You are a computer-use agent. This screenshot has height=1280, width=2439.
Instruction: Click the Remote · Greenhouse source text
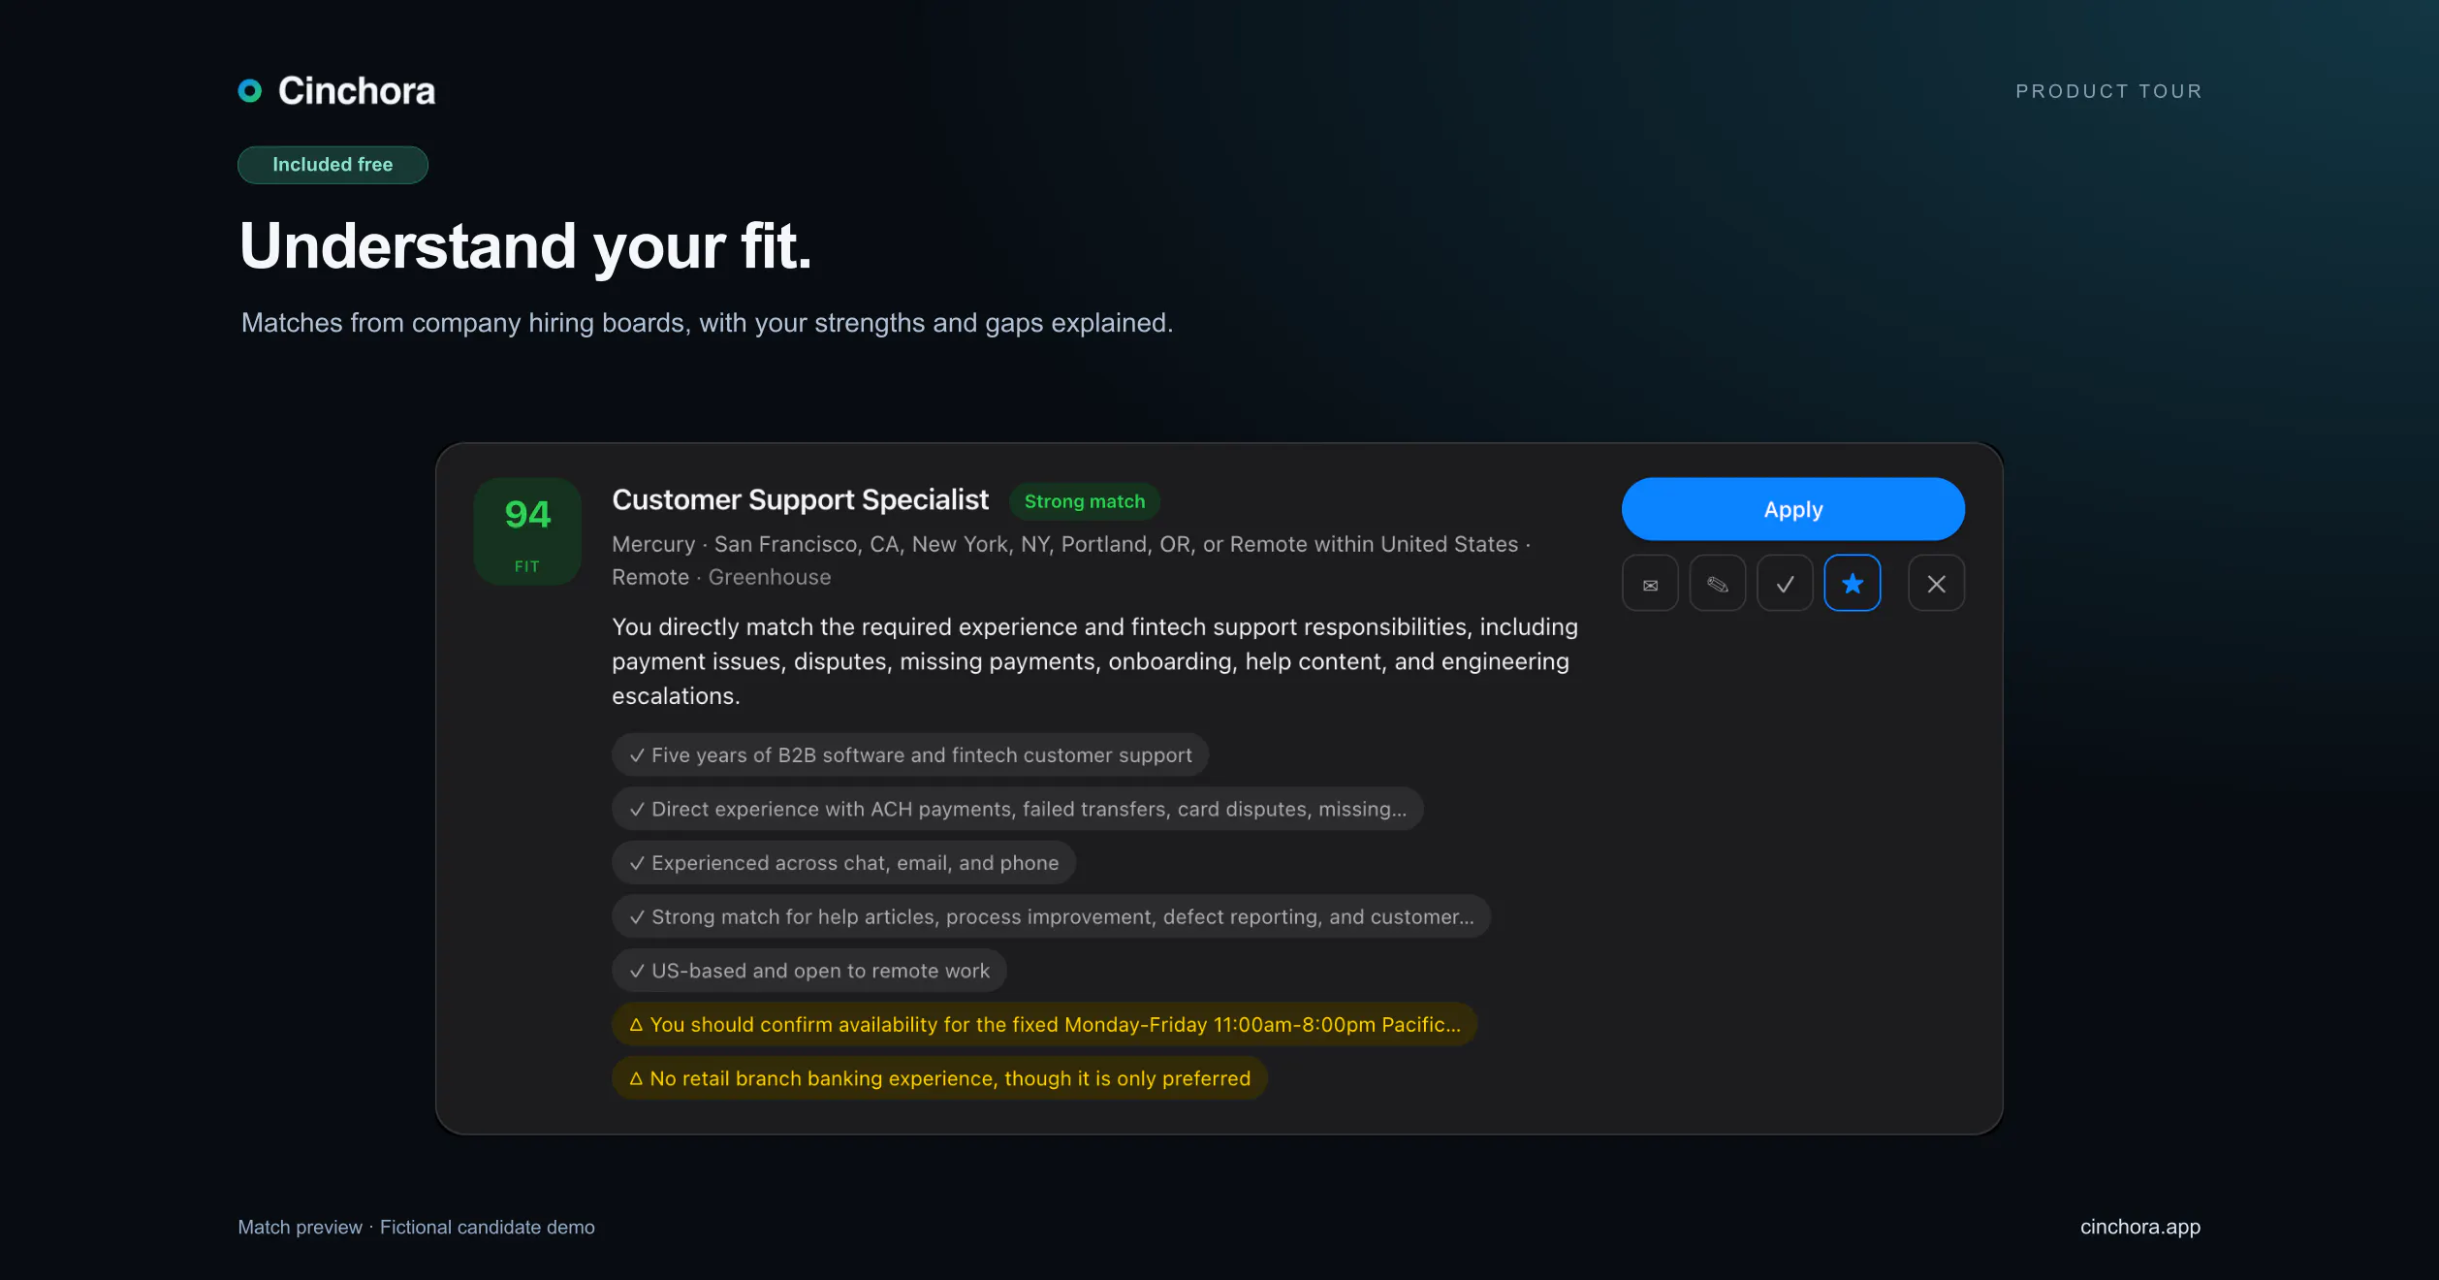pyautogui.click(x=721, y=577)
